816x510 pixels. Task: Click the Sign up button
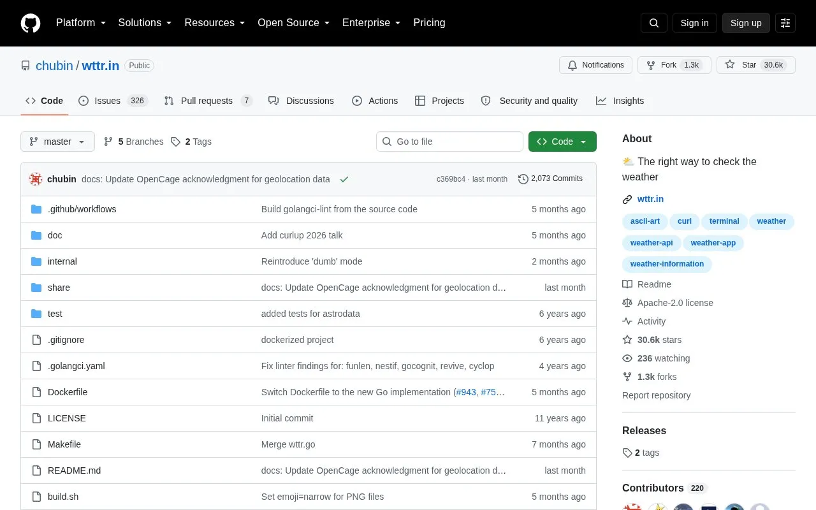click(746, 23)
